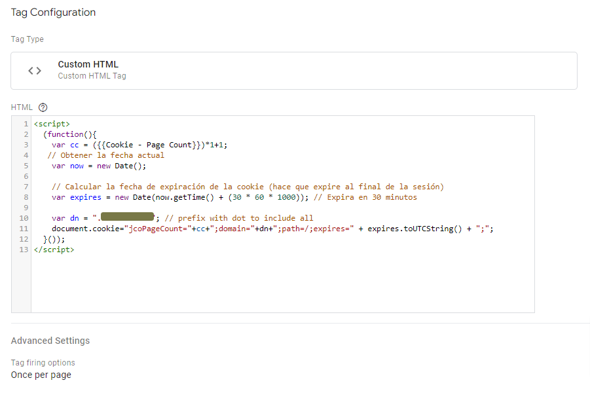Viewport: 590px width, 393px height.
Task: Click the opening <script> line in editor
Action: pyautogui.click(x=52, y=124)
